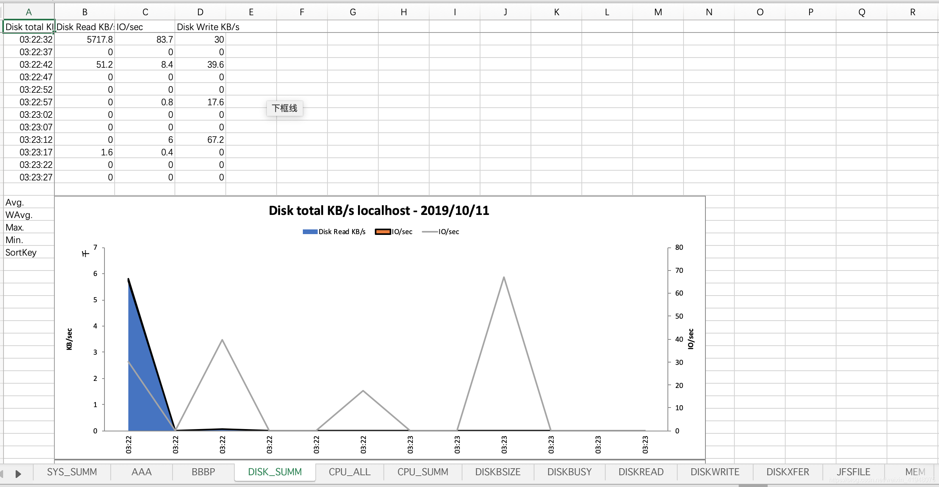Click the 'WAvg.' label cell
The image size is (939, 487).
29,215
